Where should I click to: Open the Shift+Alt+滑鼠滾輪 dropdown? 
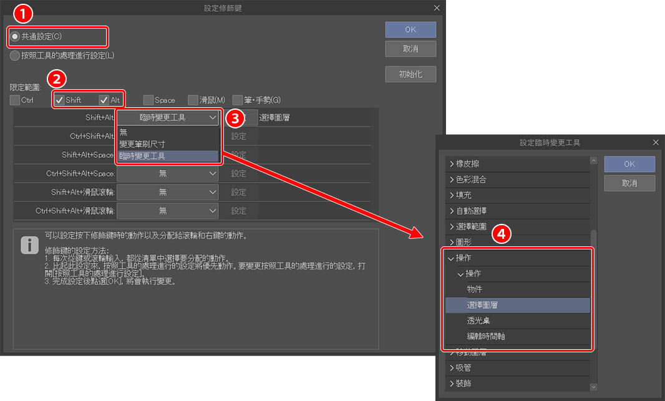pos(168,192)
